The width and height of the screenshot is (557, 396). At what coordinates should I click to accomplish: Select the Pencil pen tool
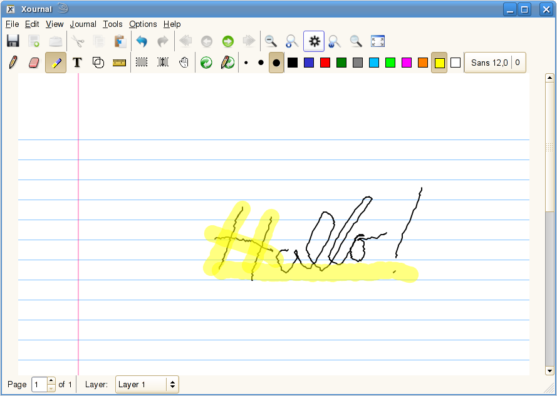[13, 63]
